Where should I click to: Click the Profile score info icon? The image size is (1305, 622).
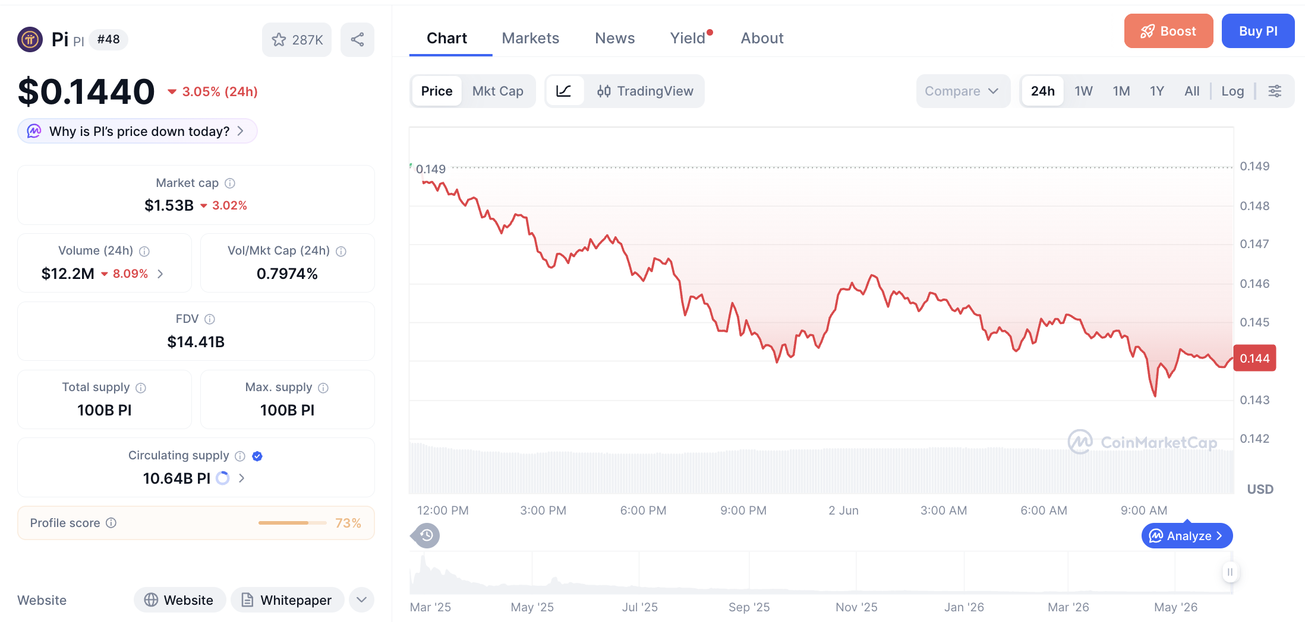[x=111, y=523]
